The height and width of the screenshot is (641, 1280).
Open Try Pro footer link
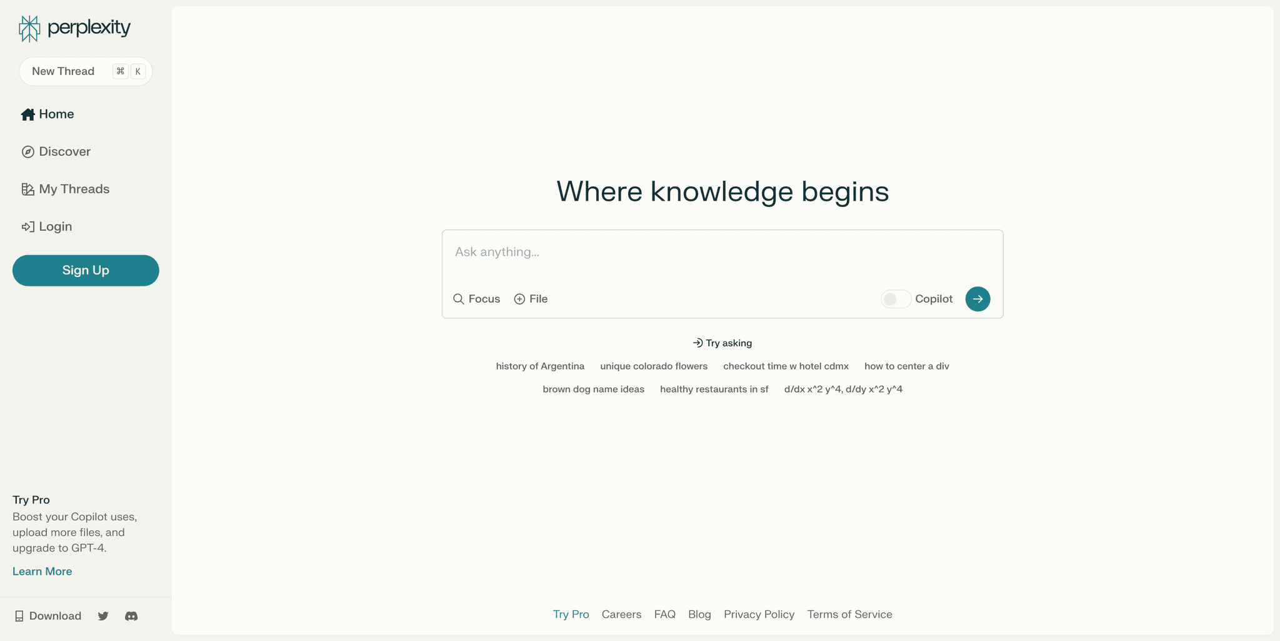[571, 614]
